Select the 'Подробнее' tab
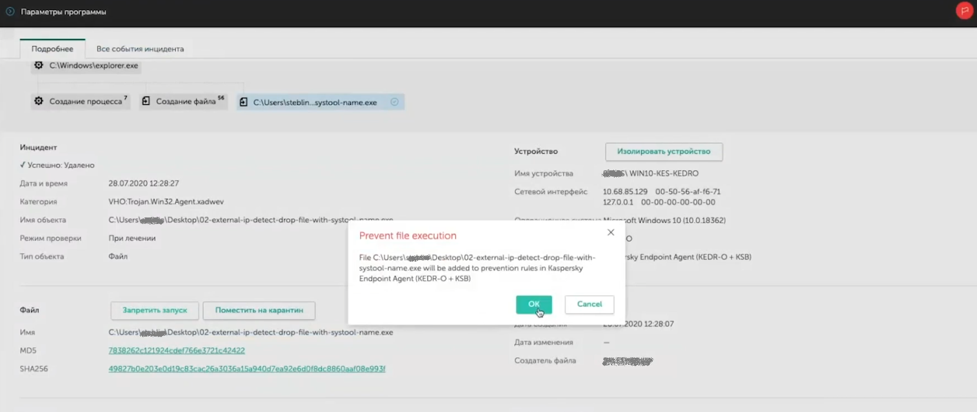Screen dimensions: 977x412 pos(52,49)
